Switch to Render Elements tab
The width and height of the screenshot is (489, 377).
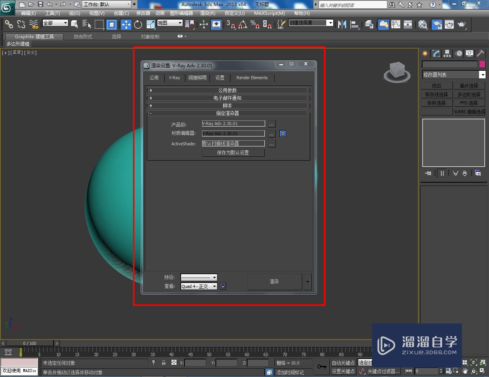252,78
